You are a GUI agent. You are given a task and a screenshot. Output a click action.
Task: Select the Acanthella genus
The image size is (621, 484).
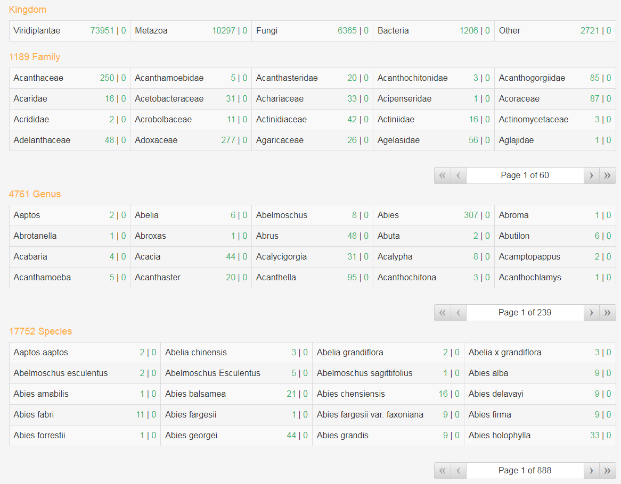point(276,278)
